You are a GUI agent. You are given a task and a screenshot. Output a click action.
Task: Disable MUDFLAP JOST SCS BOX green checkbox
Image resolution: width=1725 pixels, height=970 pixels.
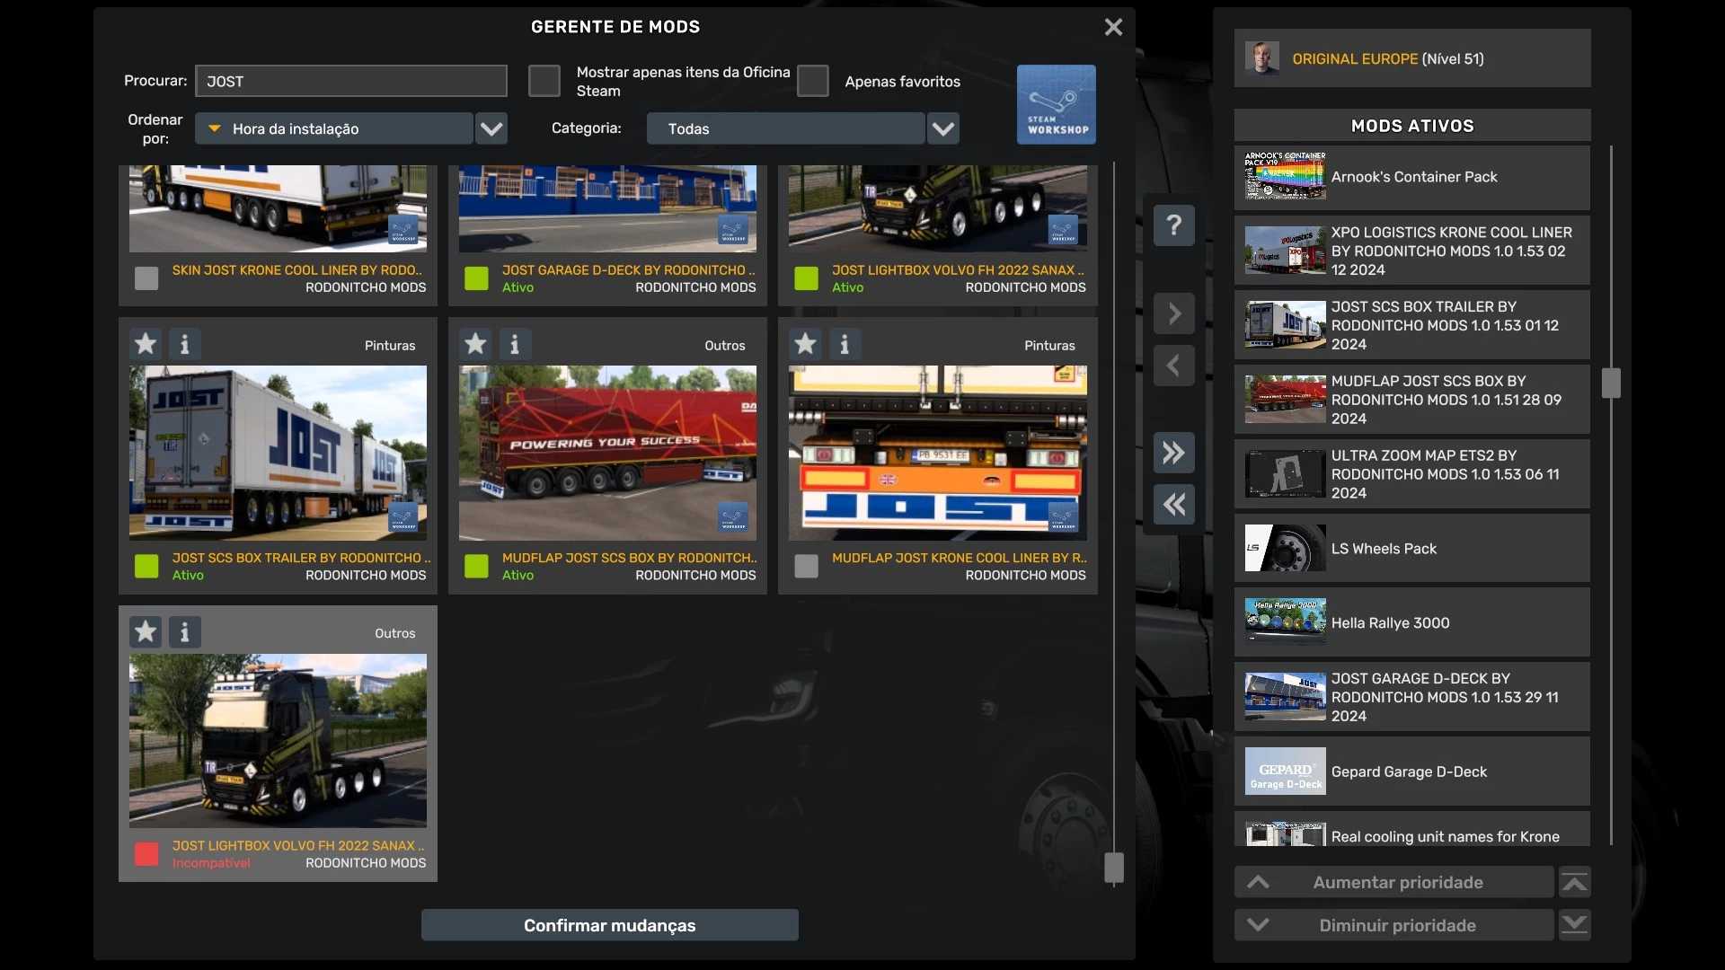pyautogui.click(x=476, y=566)
